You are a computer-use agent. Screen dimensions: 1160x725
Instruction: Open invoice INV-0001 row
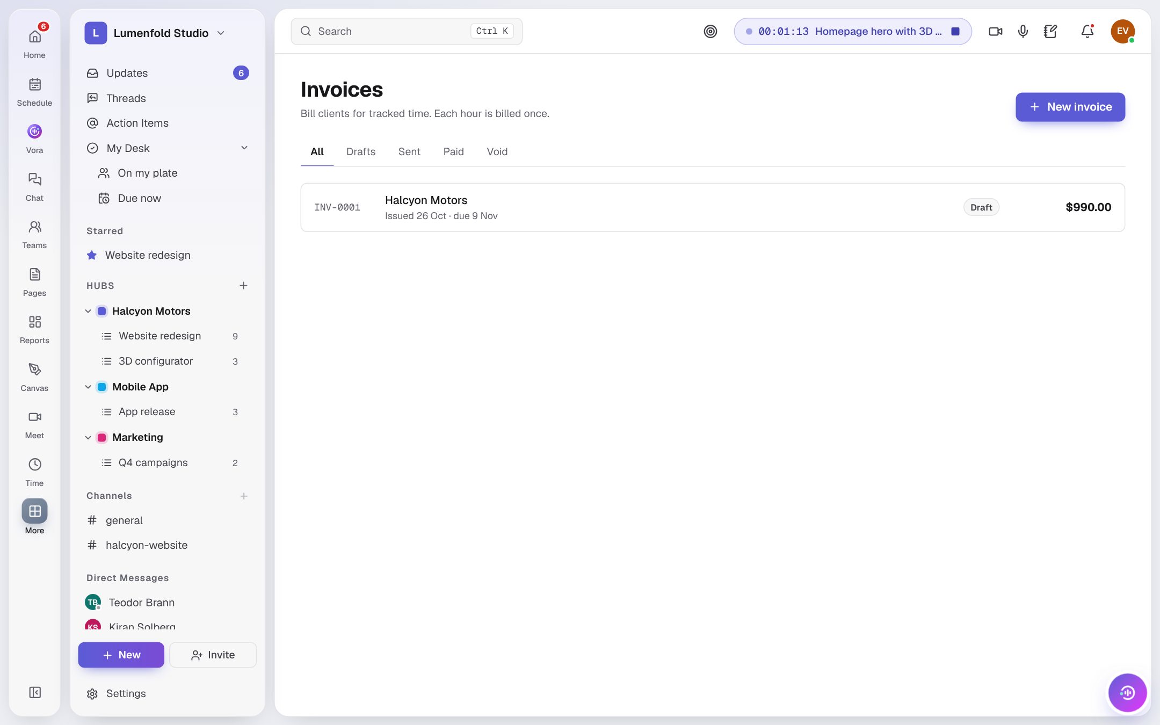pyautogui.click(x=713, y=207)
